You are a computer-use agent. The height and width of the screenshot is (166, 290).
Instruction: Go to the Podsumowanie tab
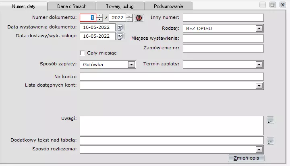168,6
